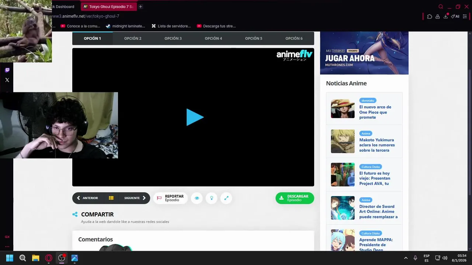Open the browser extensions cube icon
This screenshot has height=265, width=472.
click(430, 16)
